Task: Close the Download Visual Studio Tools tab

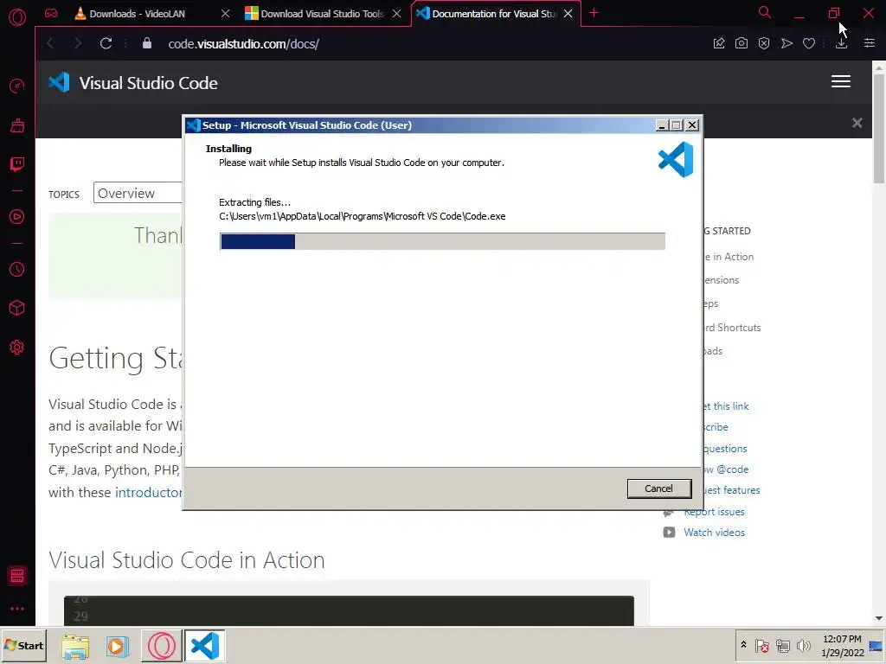Action: 396,14
